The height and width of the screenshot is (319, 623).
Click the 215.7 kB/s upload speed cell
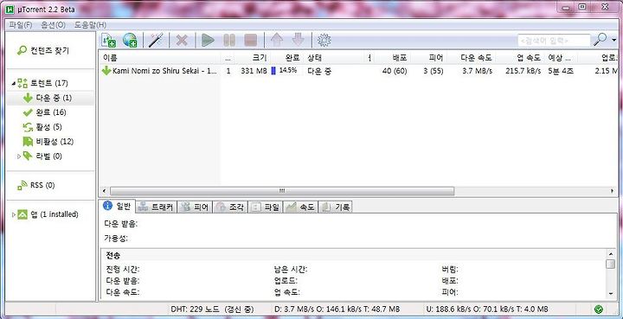point(523,72)
